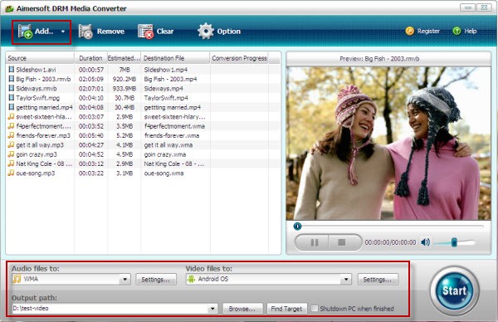
Task: Open video format Settings... button
Action: [x=378, y=280]
